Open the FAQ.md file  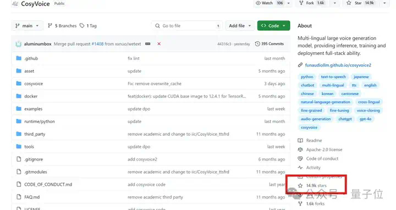32,197
